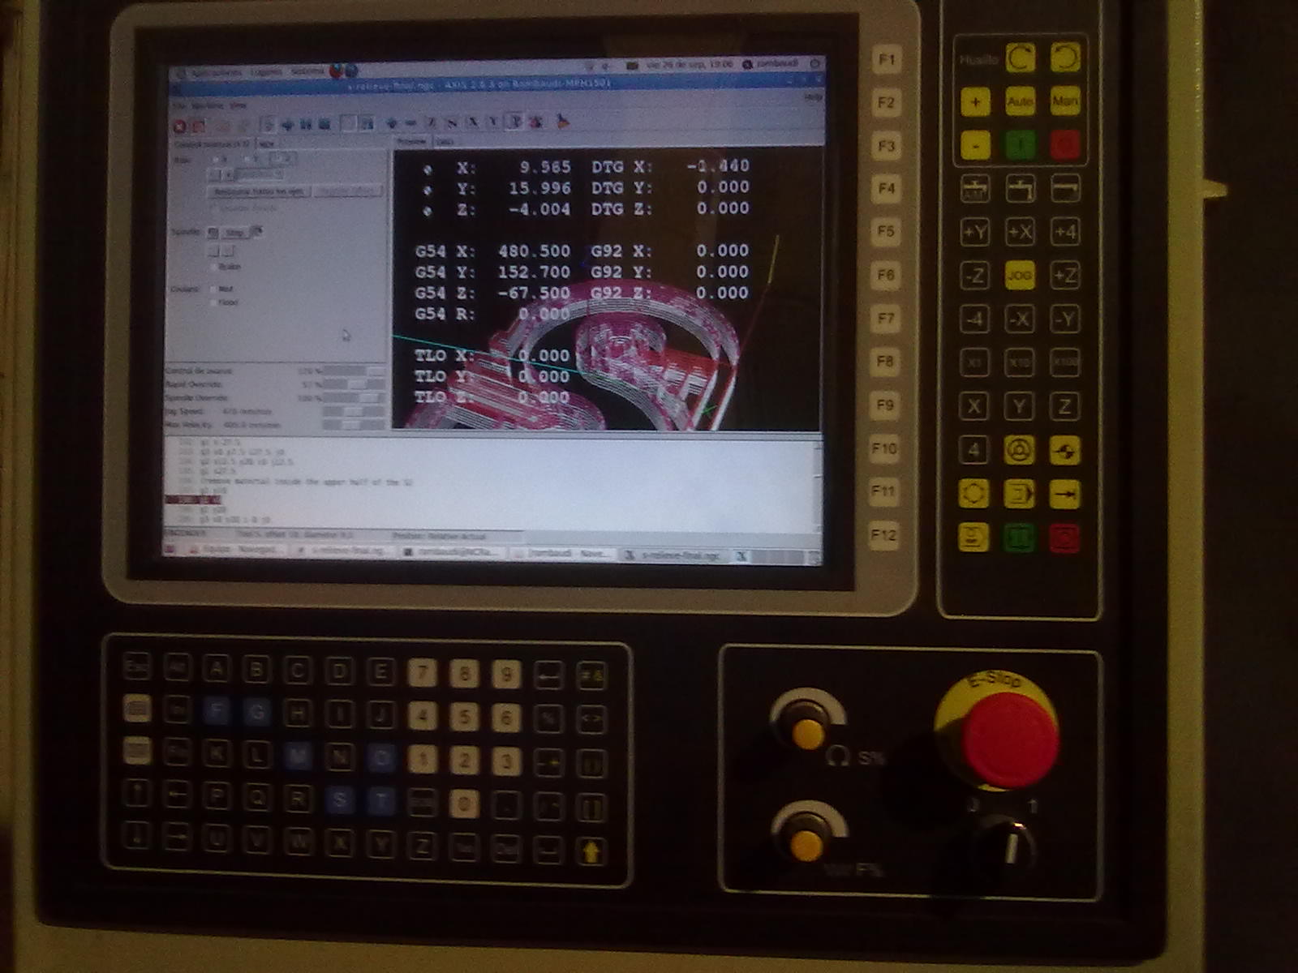Adjust the Rapid Override slider
The width and height of the screenshot is (1298, 973).
[355, 384]
